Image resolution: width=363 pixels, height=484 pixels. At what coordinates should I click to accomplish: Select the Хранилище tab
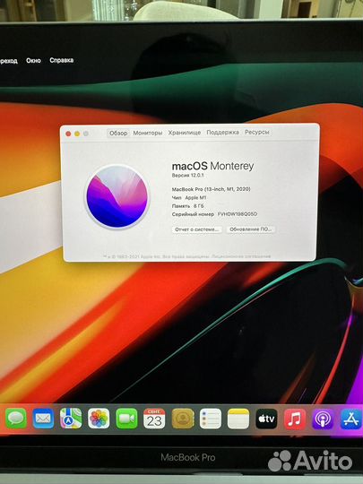point(185,133)
